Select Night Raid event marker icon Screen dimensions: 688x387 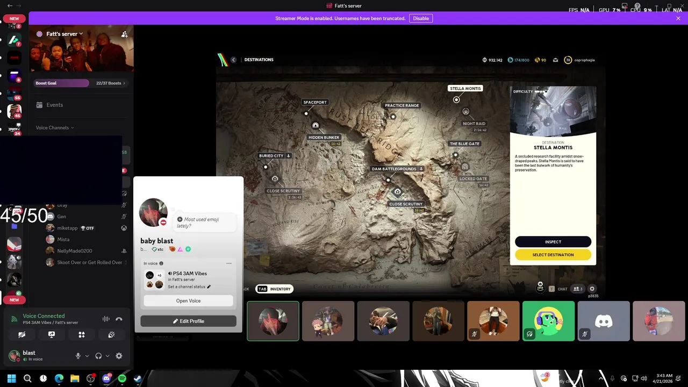(x=465, y=112)
